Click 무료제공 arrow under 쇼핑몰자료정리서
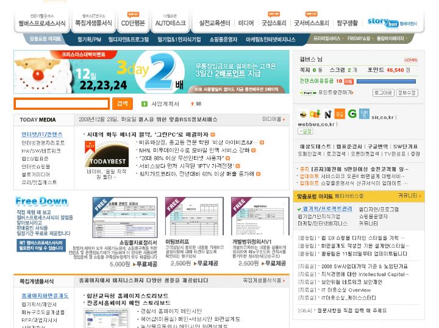Image resolution: width=439 pixels, height=328 pixels. click(145, 264)
